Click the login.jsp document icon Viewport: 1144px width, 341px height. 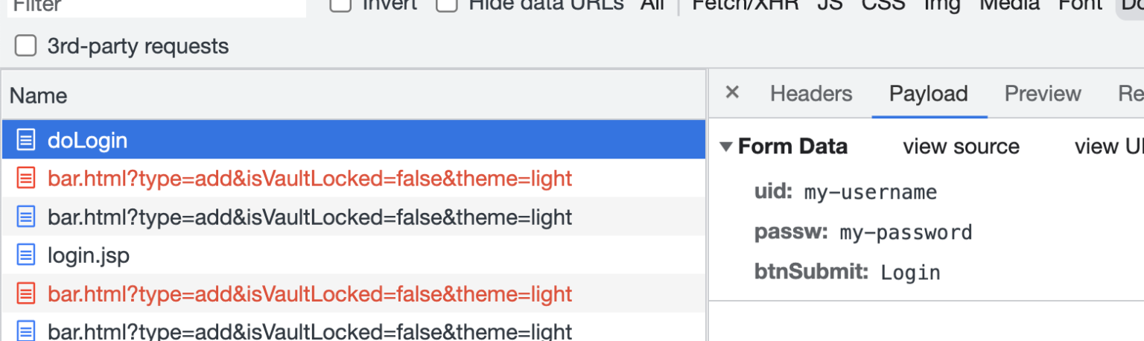pos(26,255)
